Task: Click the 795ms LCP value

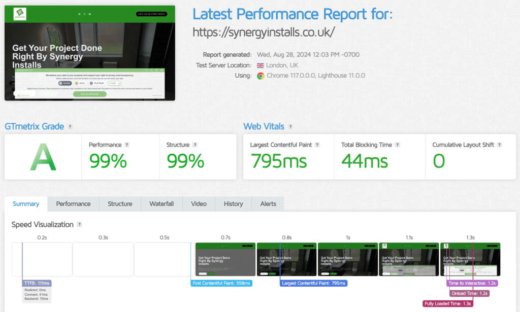Action: click(279, 161)
